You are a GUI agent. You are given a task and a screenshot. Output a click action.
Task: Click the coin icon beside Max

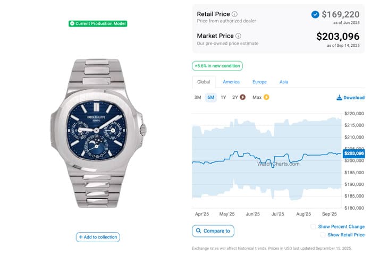tap(266, 97)
